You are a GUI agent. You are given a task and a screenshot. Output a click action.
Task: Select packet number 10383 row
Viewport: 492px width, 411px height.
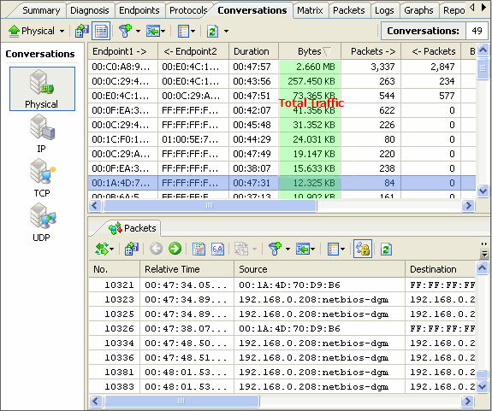coord(282,386)
